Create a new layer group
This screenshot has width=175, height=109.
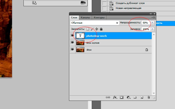(135, 97)
